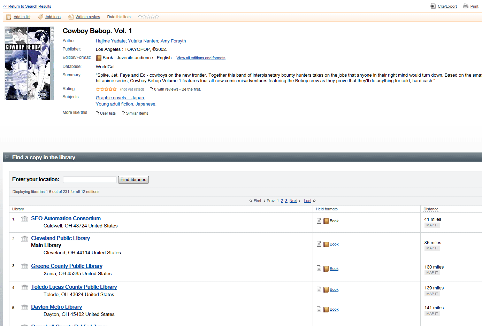Go to results page 2
This screenshot has height=326, width=482.
(282, 201)
